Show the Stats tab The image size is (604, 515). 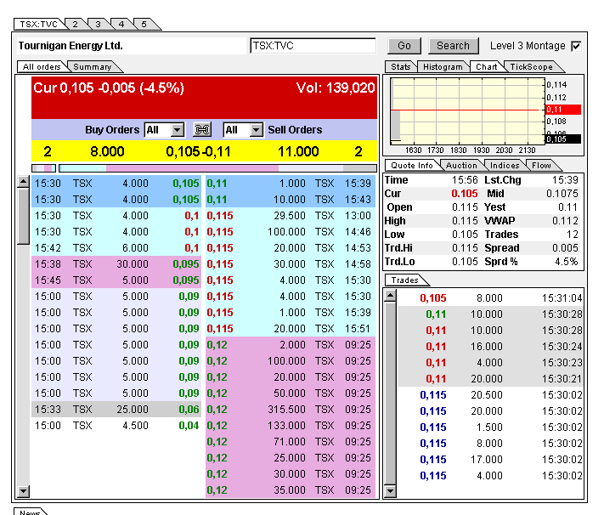[x=399, y=66]
